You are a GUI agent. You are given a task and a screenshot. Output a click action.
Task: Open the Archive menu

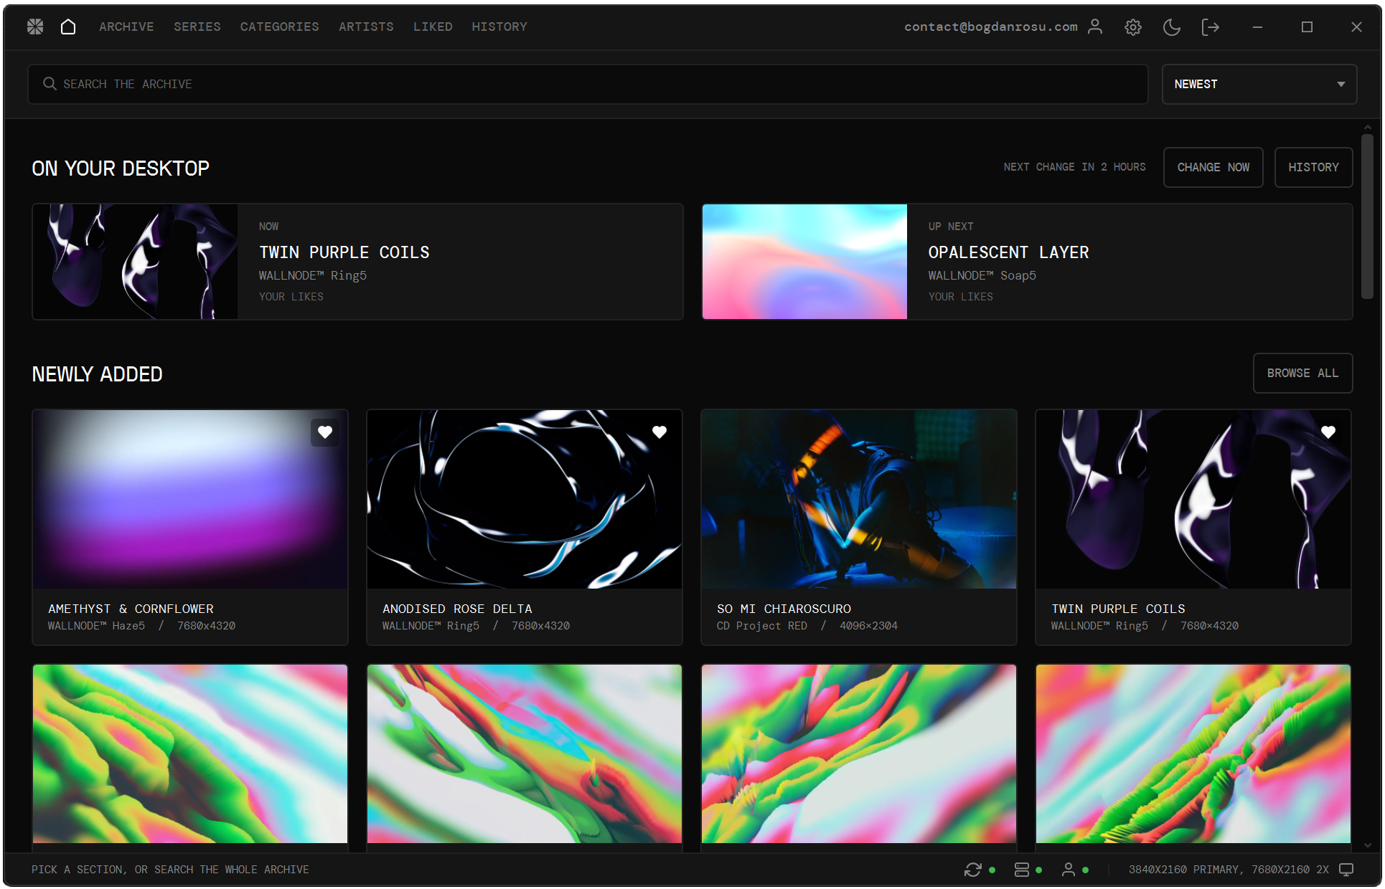click(126, 27)
